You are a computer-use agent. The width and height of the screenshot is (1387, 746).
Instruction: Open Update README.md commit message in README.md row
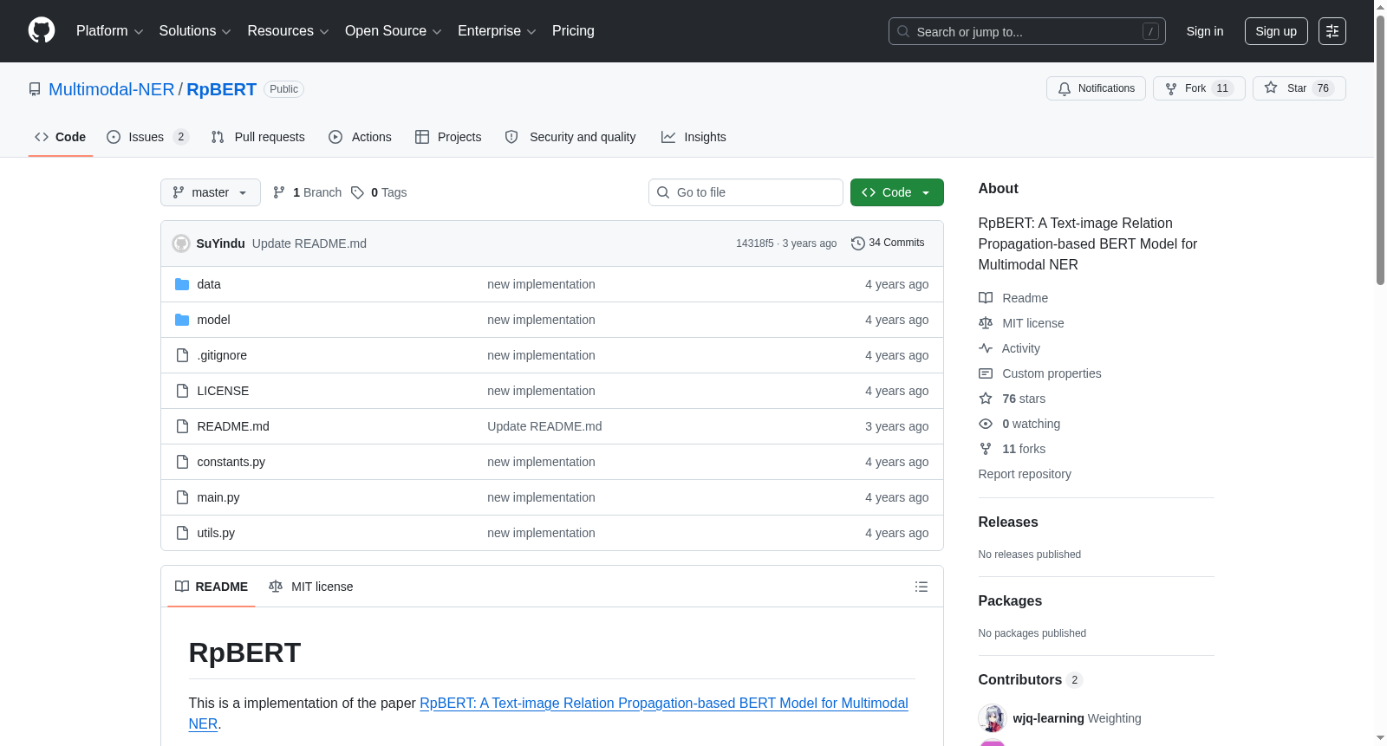point(544,426)
